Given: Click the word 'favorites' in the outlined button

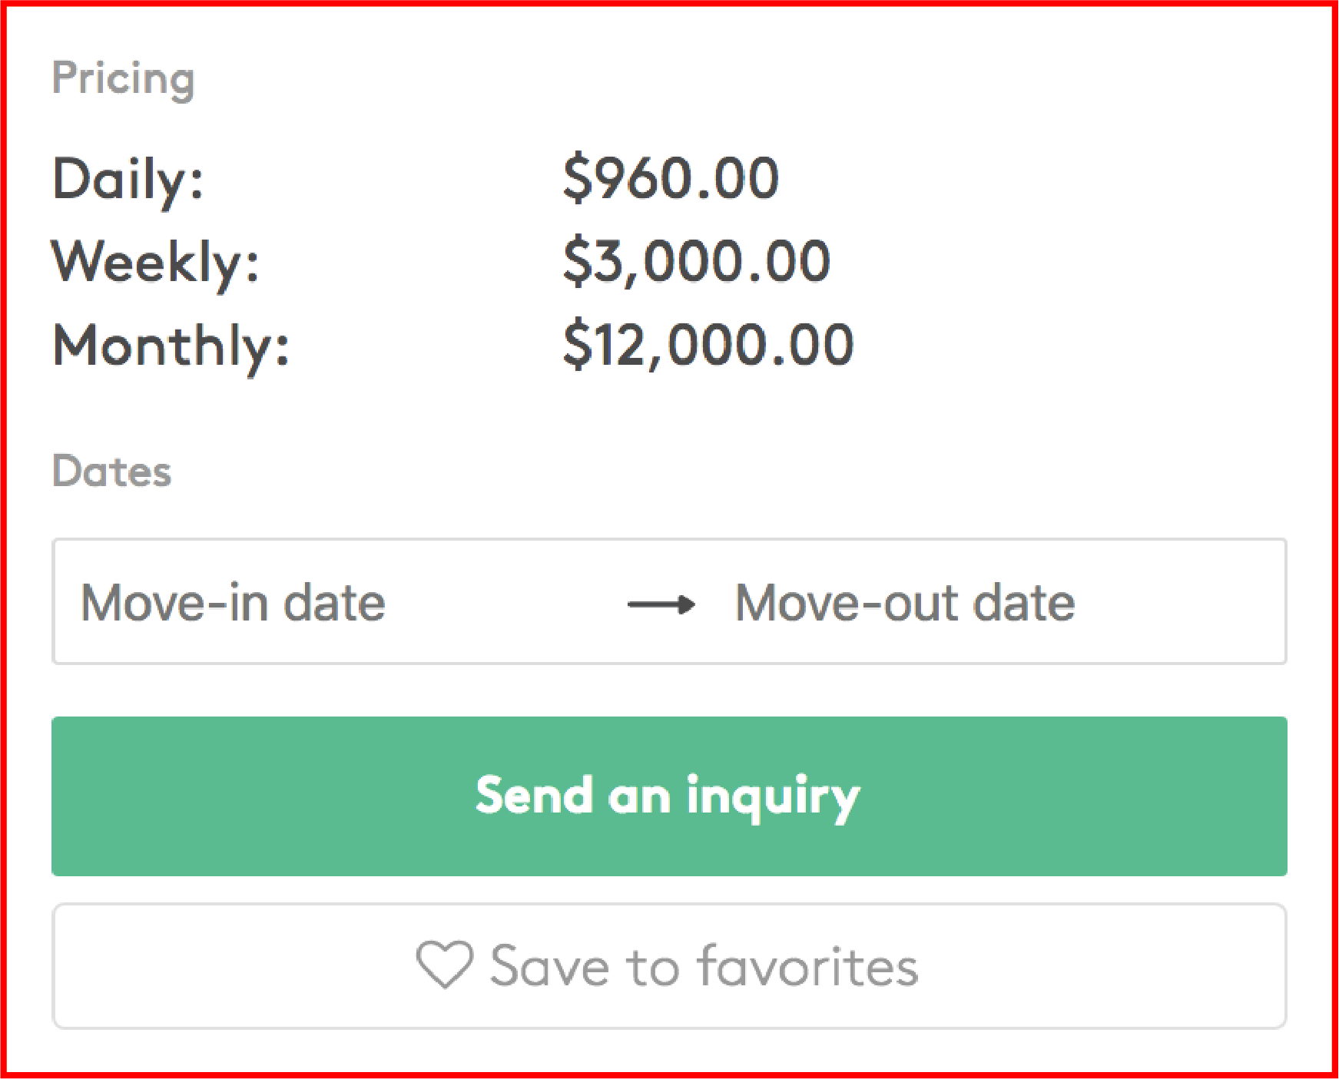Looking at the screenshot, I should click(808, 966).
